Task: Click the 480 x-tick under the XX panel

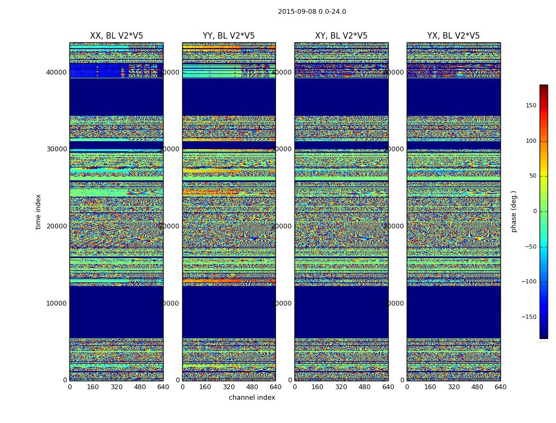Action: tap(140, 387)
